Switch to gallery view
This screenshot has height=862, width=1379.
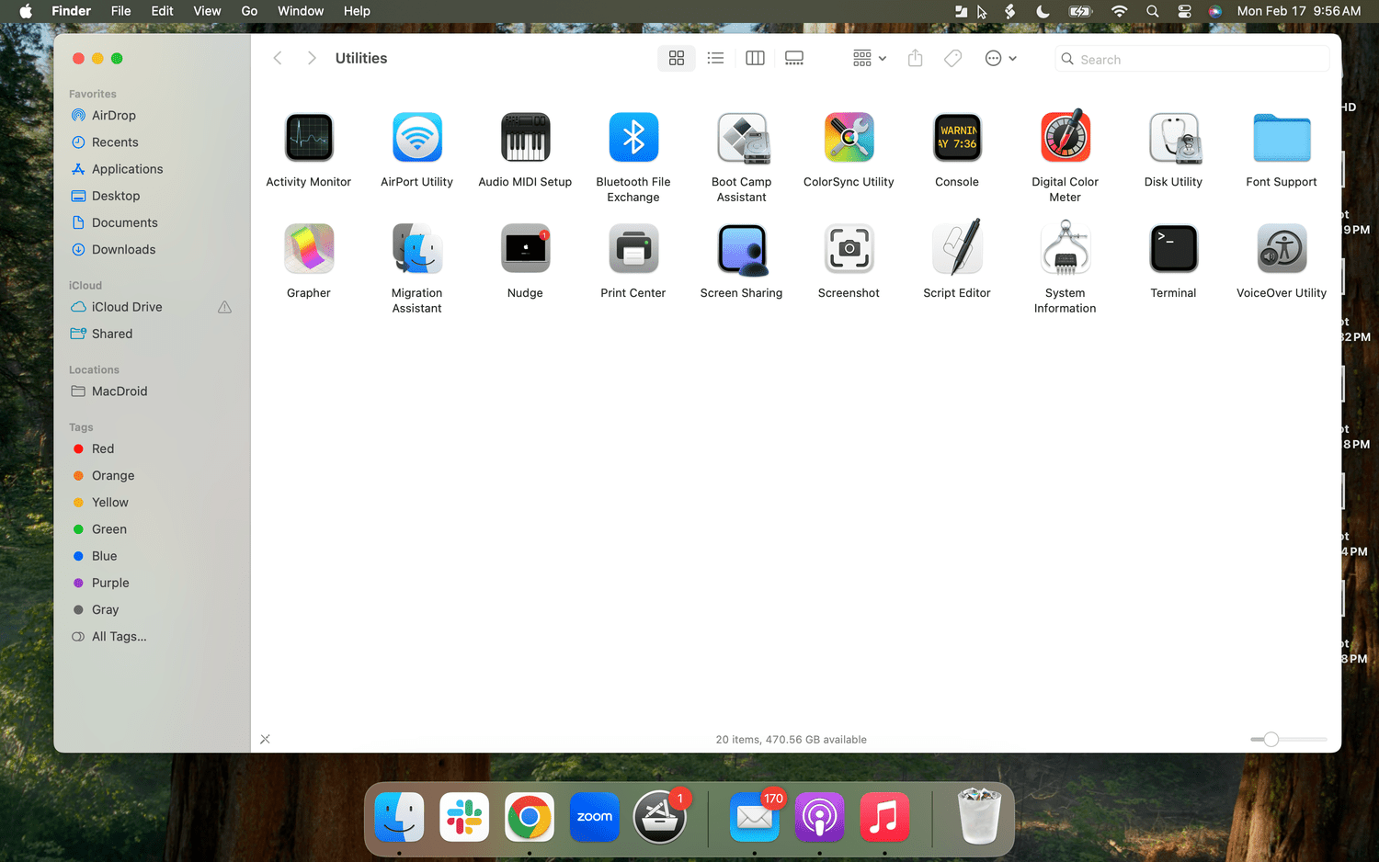tap(794, 59)
